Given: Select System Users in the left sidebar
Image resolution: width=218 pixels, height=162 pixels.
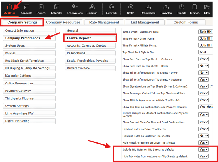Looking at the screenshot, I should [x=29, y=46].
